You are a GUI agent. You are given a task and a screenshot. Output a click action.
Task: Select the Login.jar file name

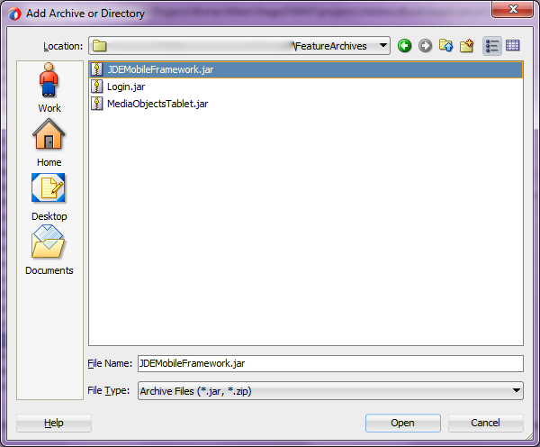click(x=126, y=87)
